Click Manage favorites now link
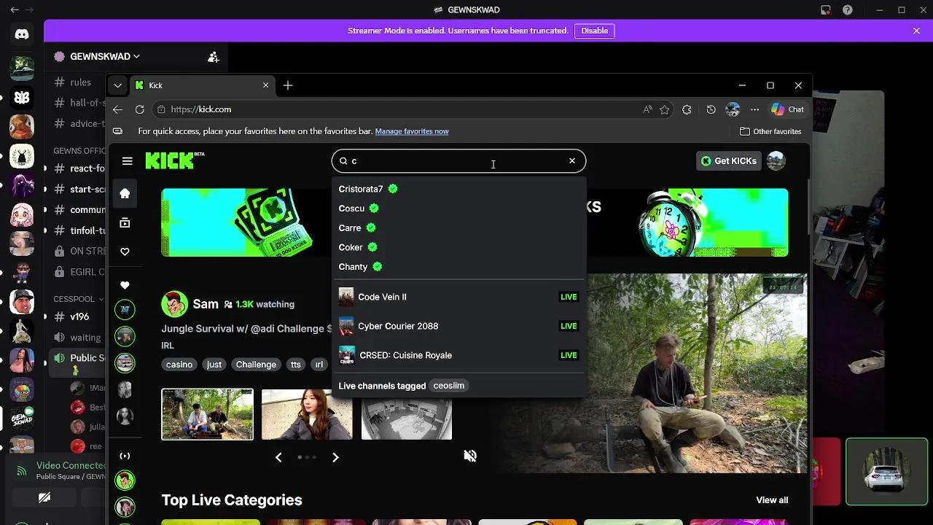The width and height of the screenshot is (933, 525). click(412, 131)
